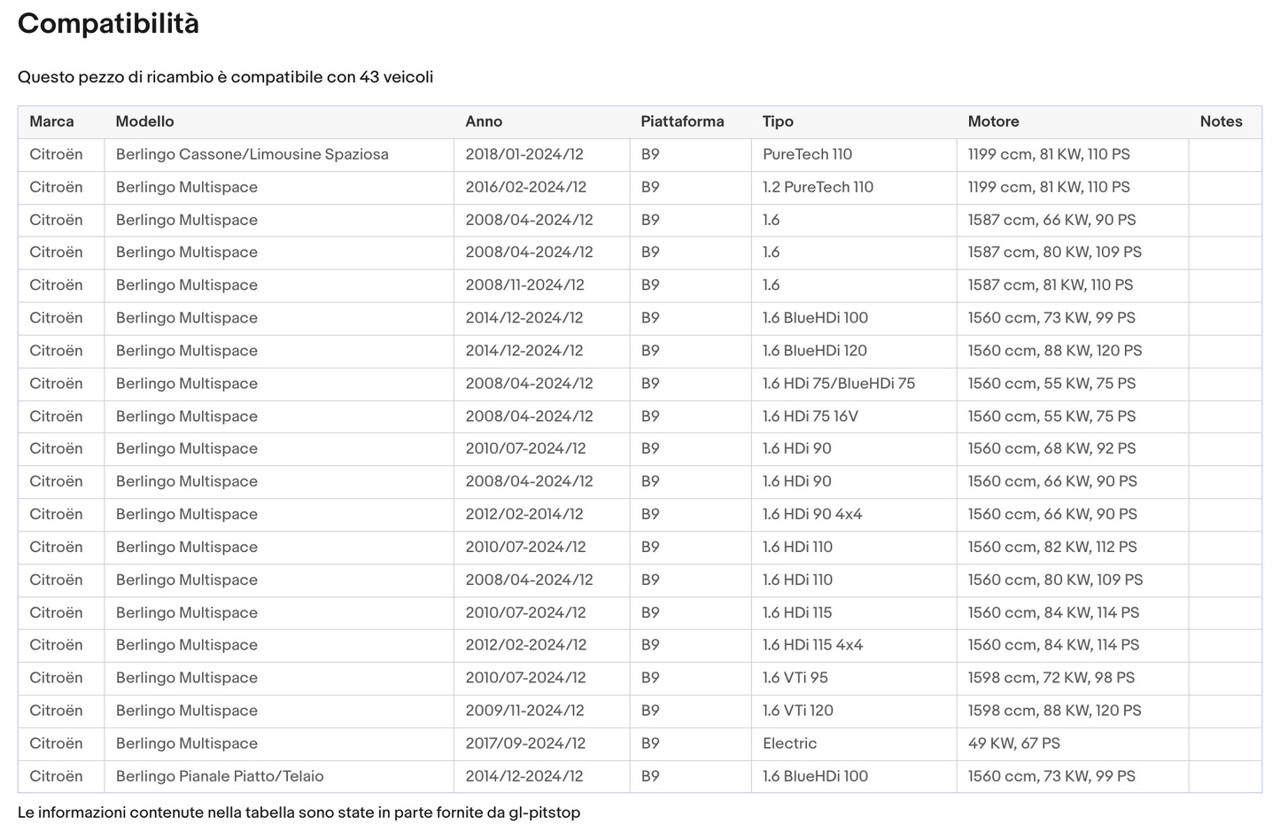Click the gl-pitstop information footnote text
The width and height of the screenshot is (1280, 840).
point(299,813)
